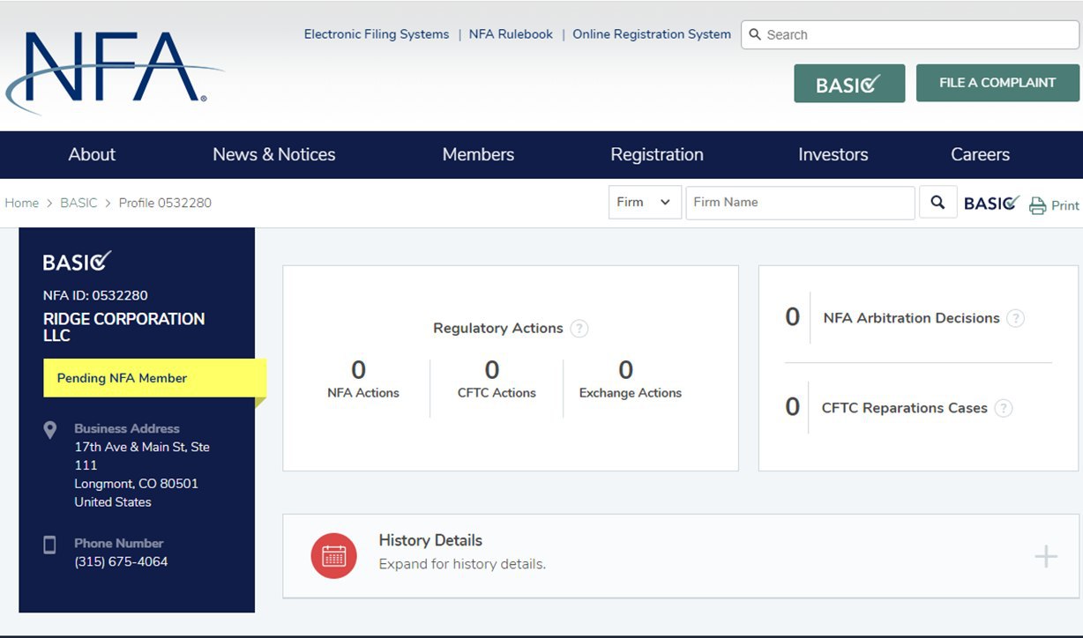Expand History Details with the plus sign
Image resolution: width=1083 pixels, height=638 pixels.
pyautogui.click(x=1045, y=556)
